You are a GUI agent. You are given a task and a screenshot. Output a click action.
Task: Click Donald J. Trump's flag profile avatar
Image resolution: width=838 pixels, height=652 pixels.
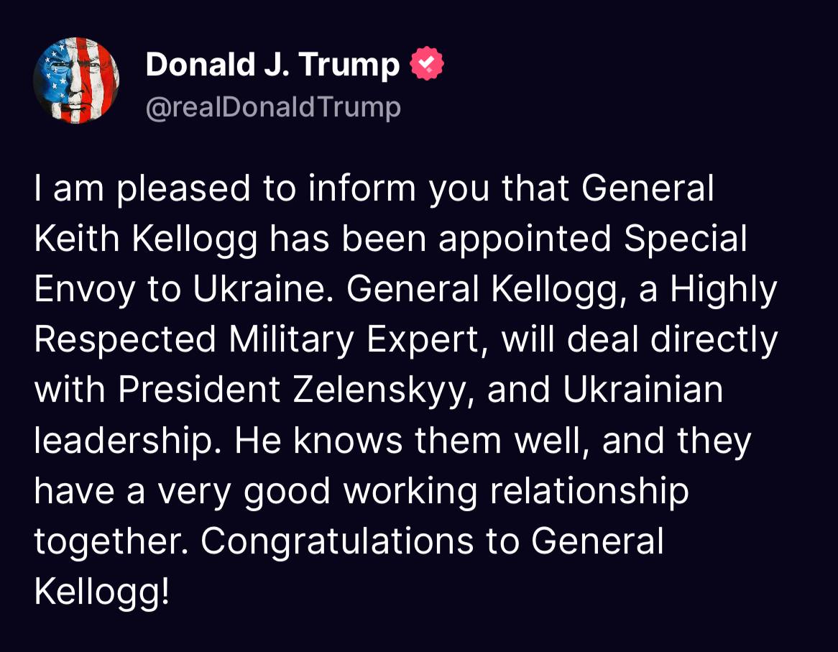point(76,81)
